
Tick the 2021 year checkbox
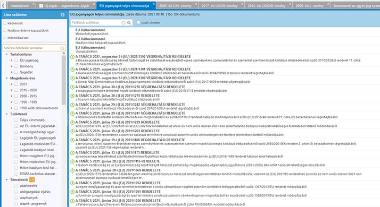coord(16,84)
